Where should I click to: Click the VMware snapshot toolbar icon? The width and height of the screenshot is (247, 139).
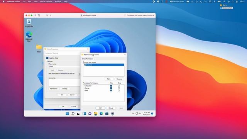[39, 15]
